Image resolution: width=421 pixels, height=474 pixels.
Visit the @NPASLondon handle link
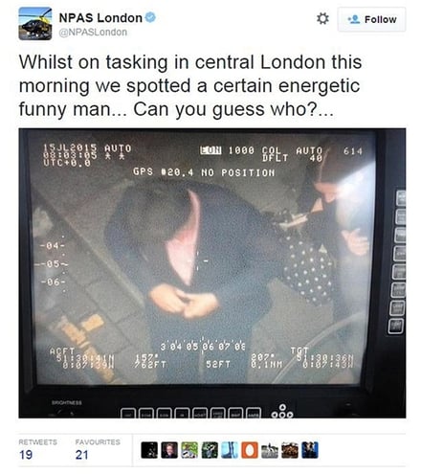tap(93, 33)
